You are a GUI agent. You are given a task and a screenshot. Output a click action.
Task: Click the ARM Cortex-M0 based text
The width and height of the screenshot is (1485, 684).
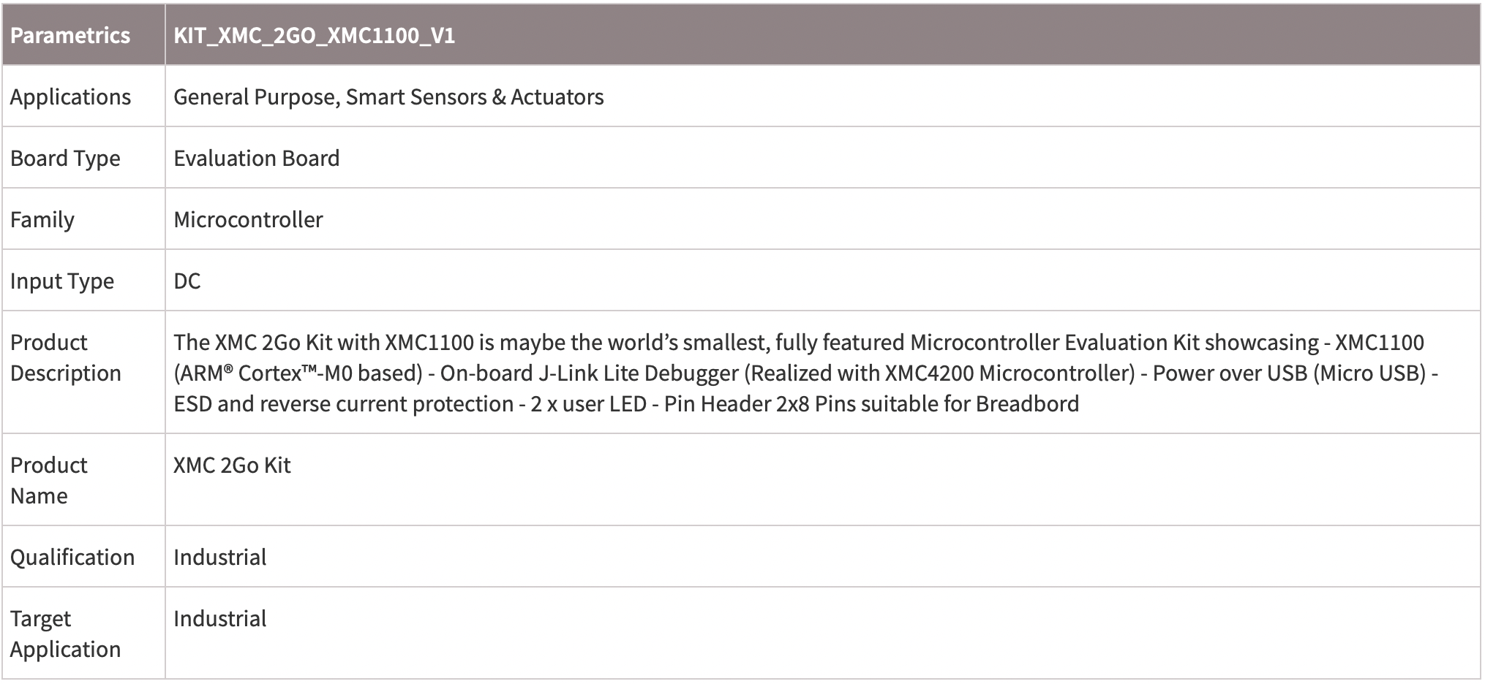pyautogui.click(x=298, y=373)
